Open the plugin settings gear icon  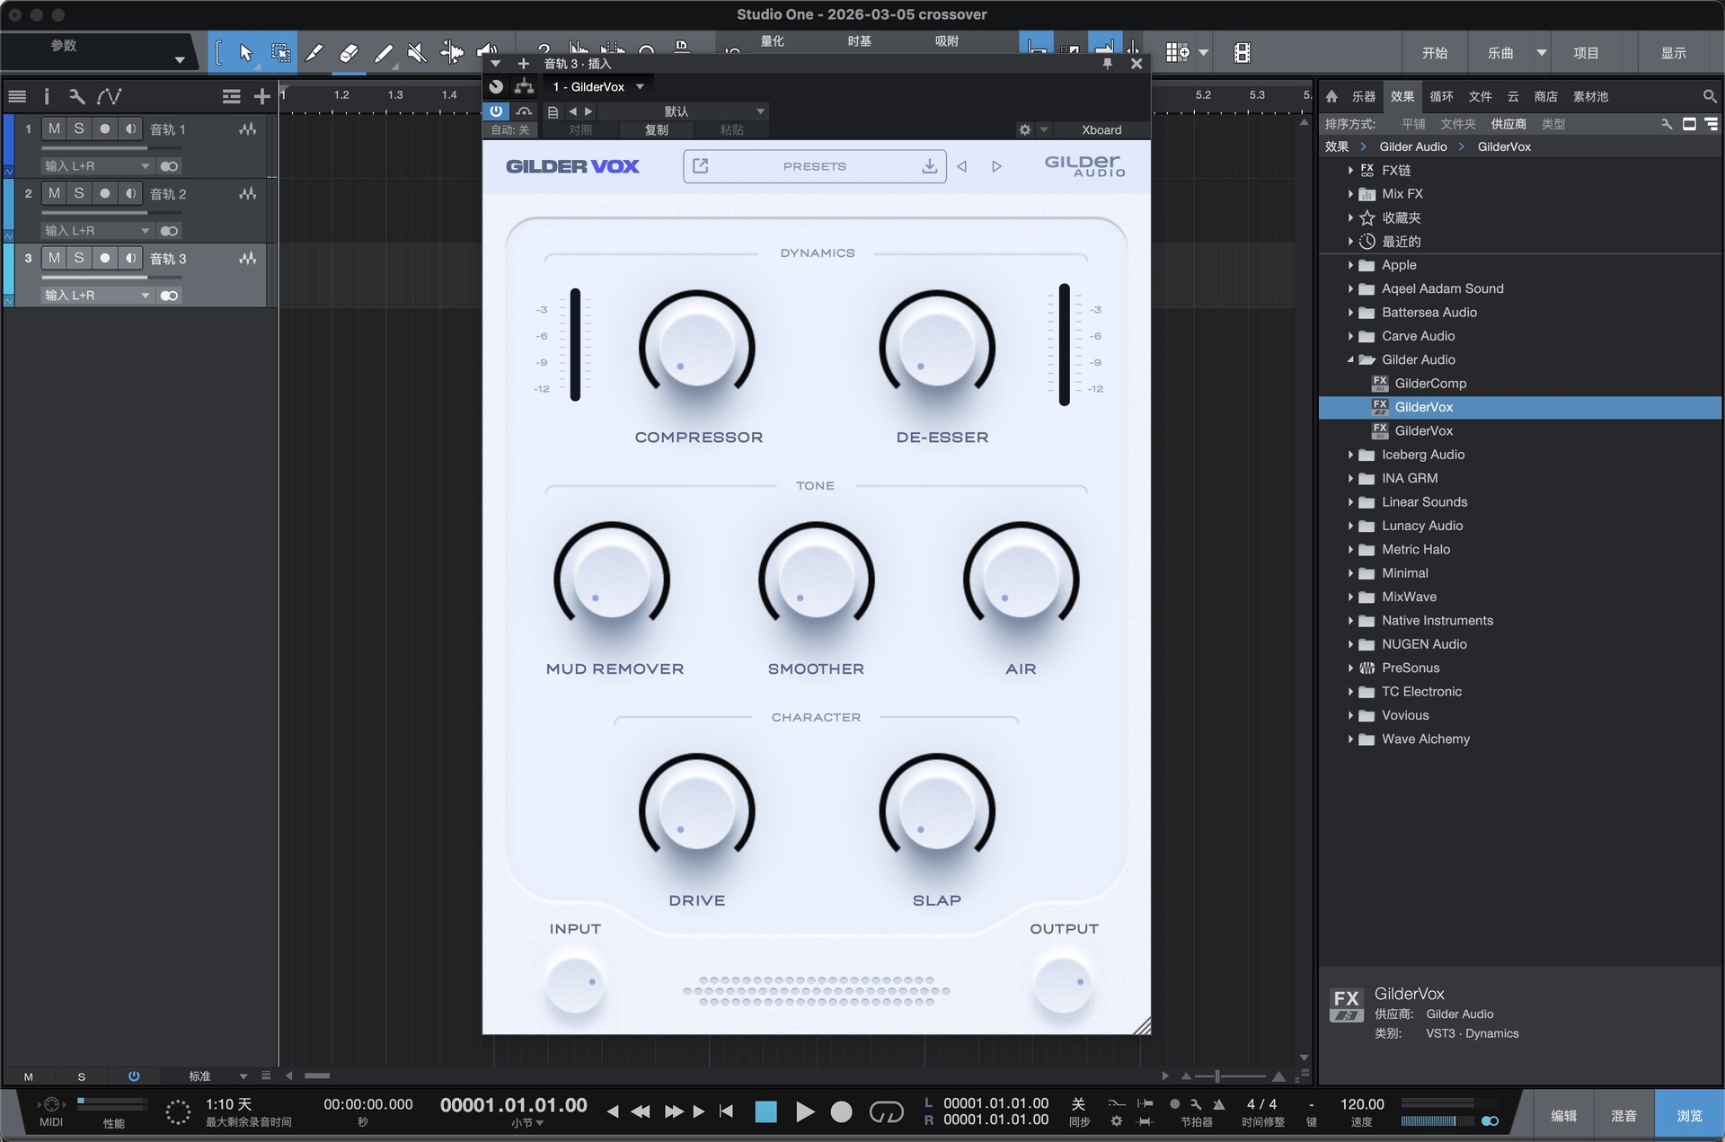click(x=1024, y=129)
